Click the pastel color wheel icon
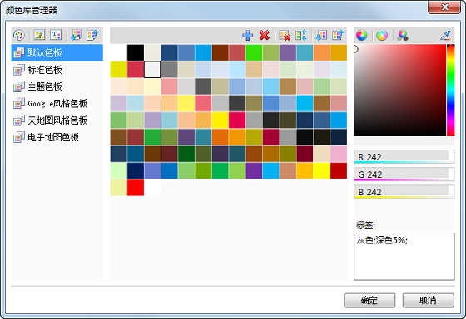 (x=382, y=36)
